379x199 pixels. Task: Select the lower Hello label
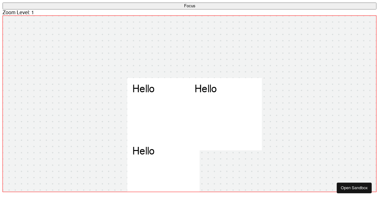pyautogui.click(x=143, y=151)
